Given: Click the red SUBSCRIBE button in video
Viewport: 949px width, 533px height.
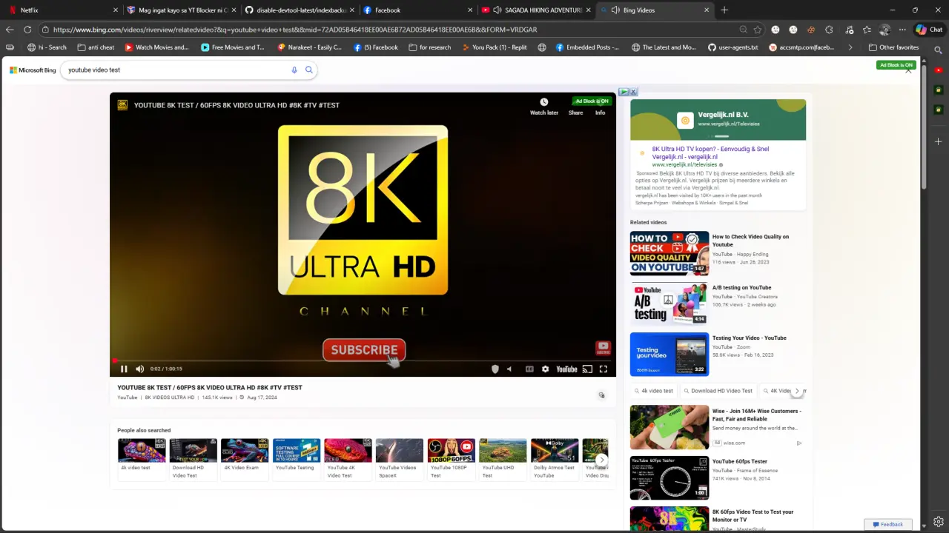Looking at the screenshot, I should coord(364,350).
